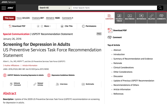Screen dimensions: 167x104
Task: Go to Update of Previous USPSTF Recommendation
Action: (134, 81)
